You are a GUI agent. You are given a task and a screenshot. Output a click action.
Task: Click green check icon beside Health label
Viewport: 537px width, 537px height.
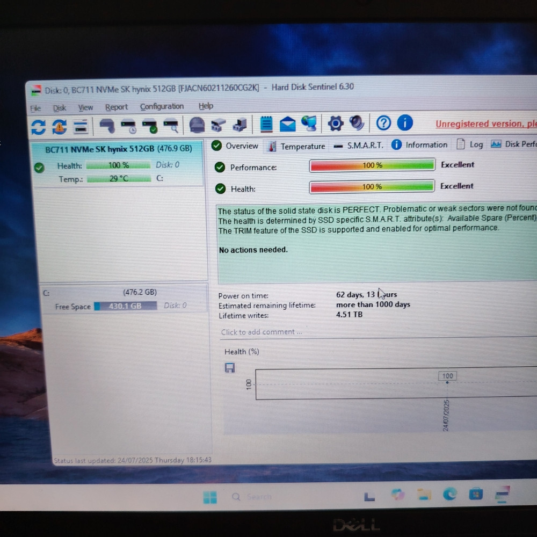(221, 188)
